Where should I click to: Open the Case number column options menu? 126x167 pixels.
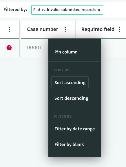(65, 29)
